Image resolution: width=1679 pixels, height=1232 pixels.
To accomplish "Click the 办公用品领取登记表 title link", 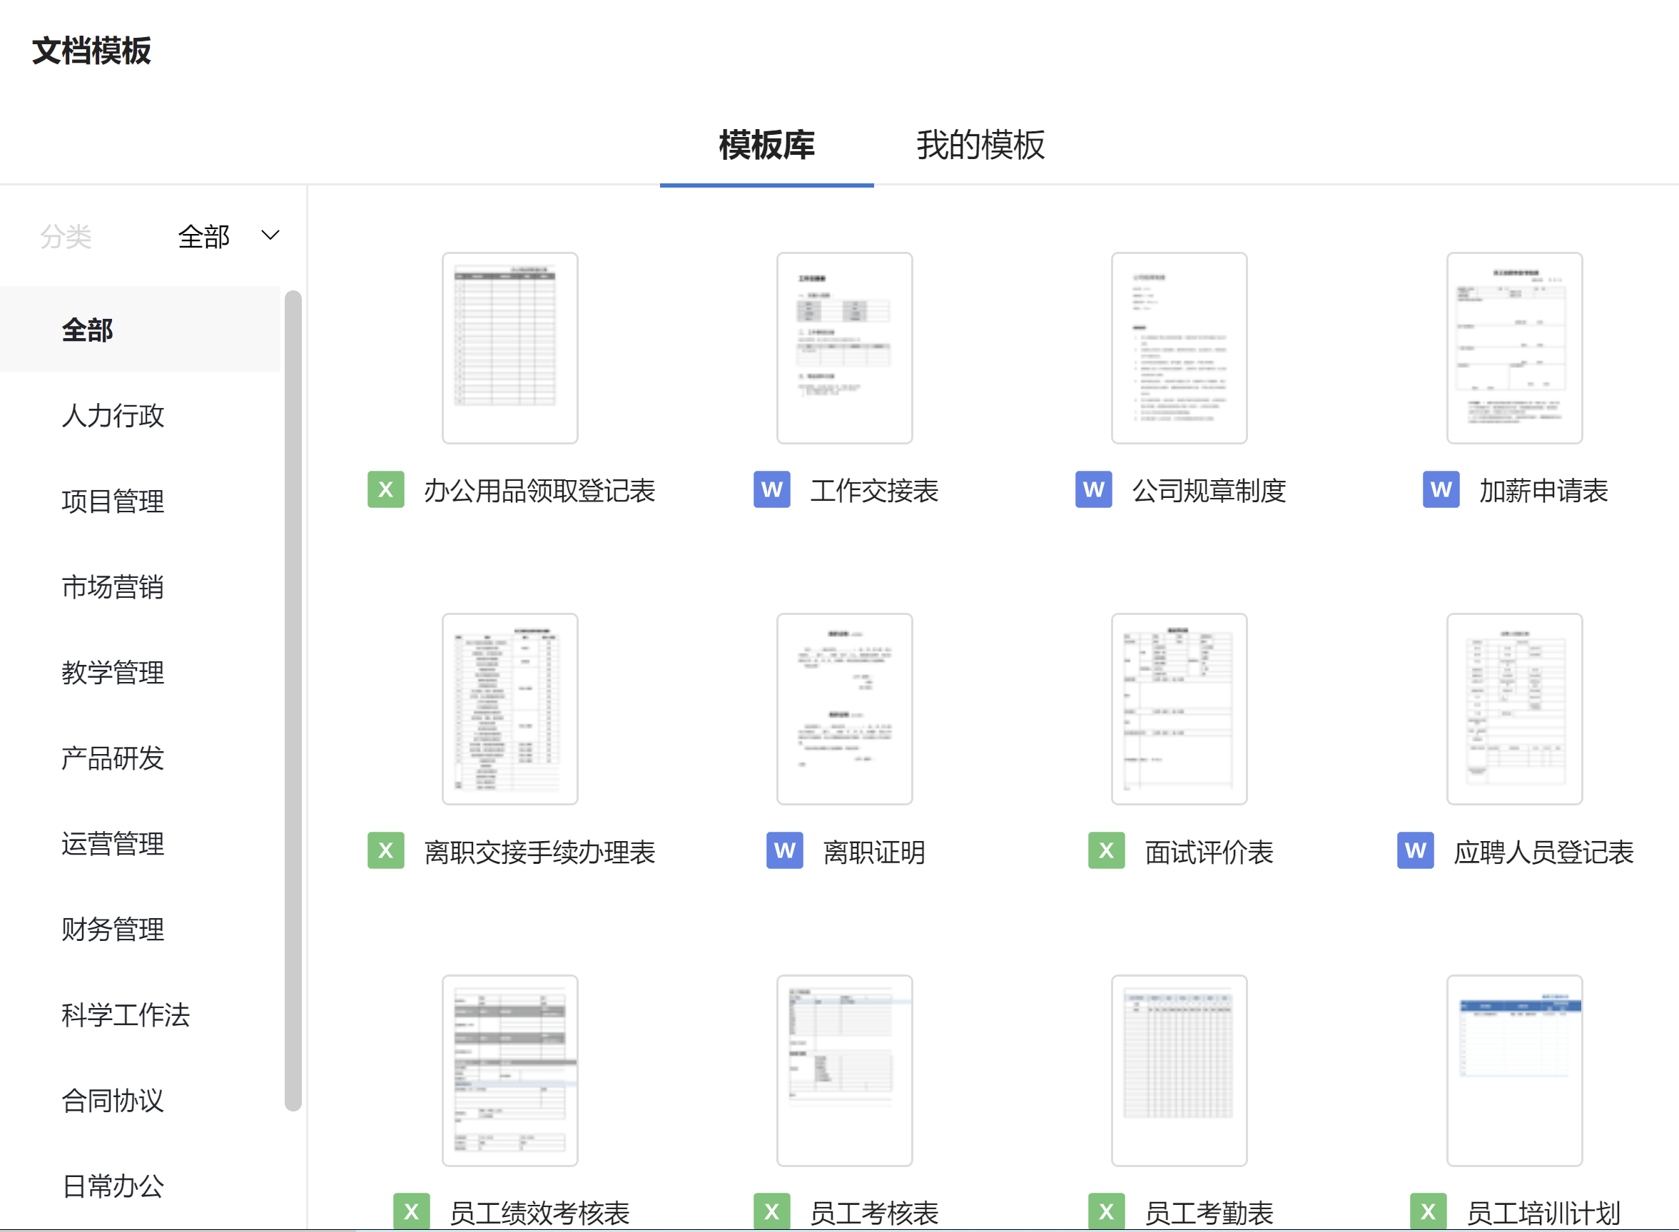I will tap(539, 491).
